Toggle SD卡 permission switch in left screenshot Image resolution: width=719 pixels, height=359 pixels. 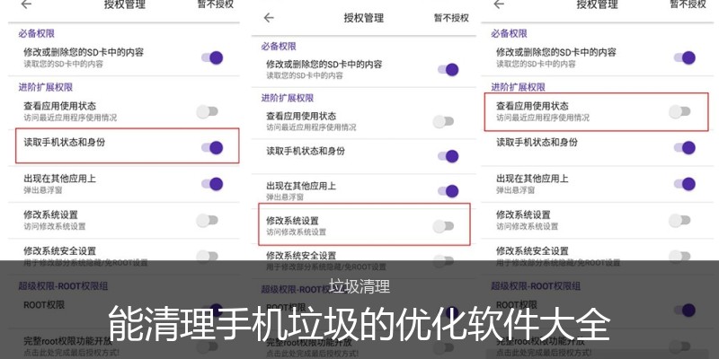point(212,57)
